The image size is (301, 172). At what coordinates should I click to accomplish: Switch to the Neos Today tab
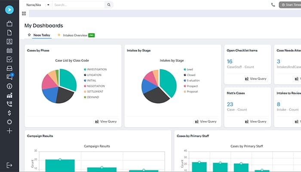pos(42,35)
